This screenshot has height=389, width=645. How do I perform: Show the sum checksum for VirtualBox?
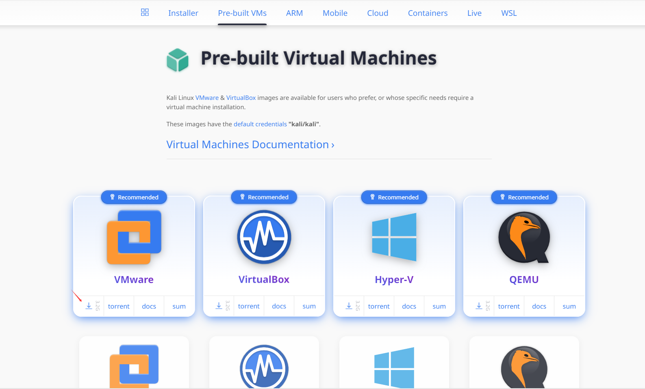coord(309,307)
